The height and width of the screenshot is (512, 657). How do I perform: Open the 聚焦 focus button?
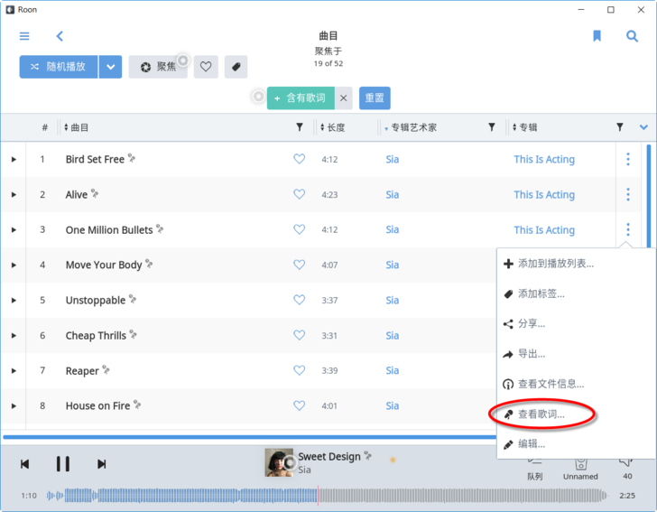click(x=158, y=67)
